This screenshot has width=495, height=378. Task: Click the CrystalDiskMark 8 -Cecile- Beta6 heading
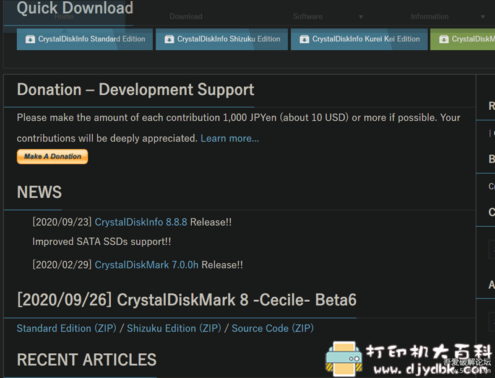[187, 300]
